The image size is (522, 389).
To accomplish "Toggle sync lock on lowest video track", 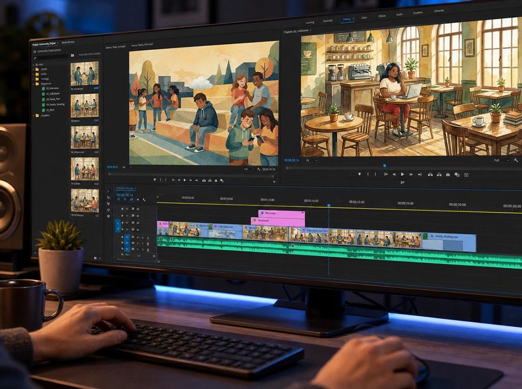I will [x=133, y=230].
